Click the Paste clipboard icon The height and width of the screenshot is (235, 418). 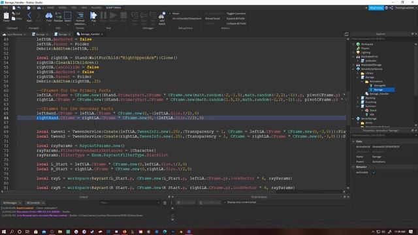click(6, 16)
